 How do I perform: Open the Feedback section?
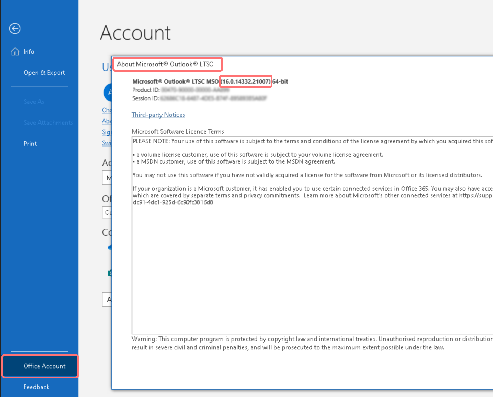coord(36,387)
